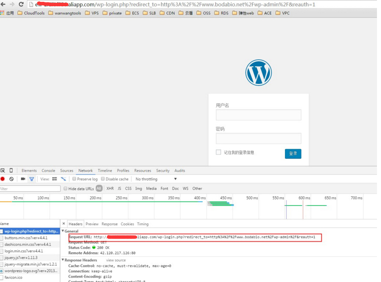Filter requests by Font
This screenshot has height=282, width=381.
click(164, 189)
